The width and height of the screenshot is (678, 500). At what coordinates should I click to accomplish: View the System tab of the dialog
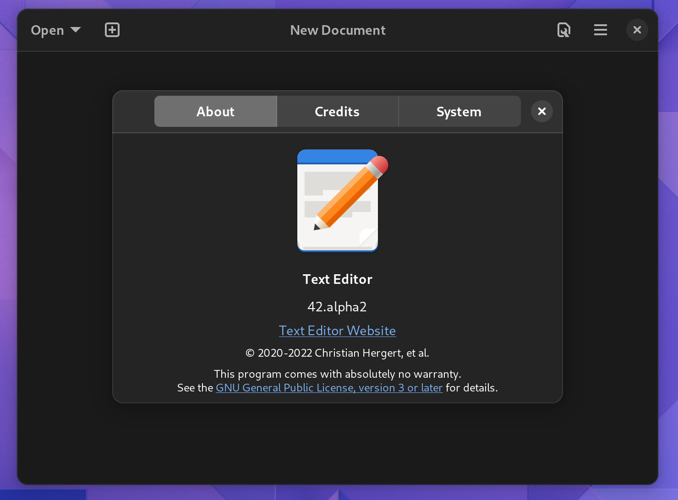click(459, 111)
